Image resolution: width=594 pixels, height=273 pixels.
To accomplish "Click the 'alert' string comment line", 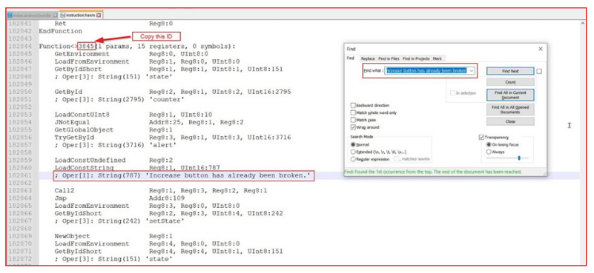I will 116,145.
